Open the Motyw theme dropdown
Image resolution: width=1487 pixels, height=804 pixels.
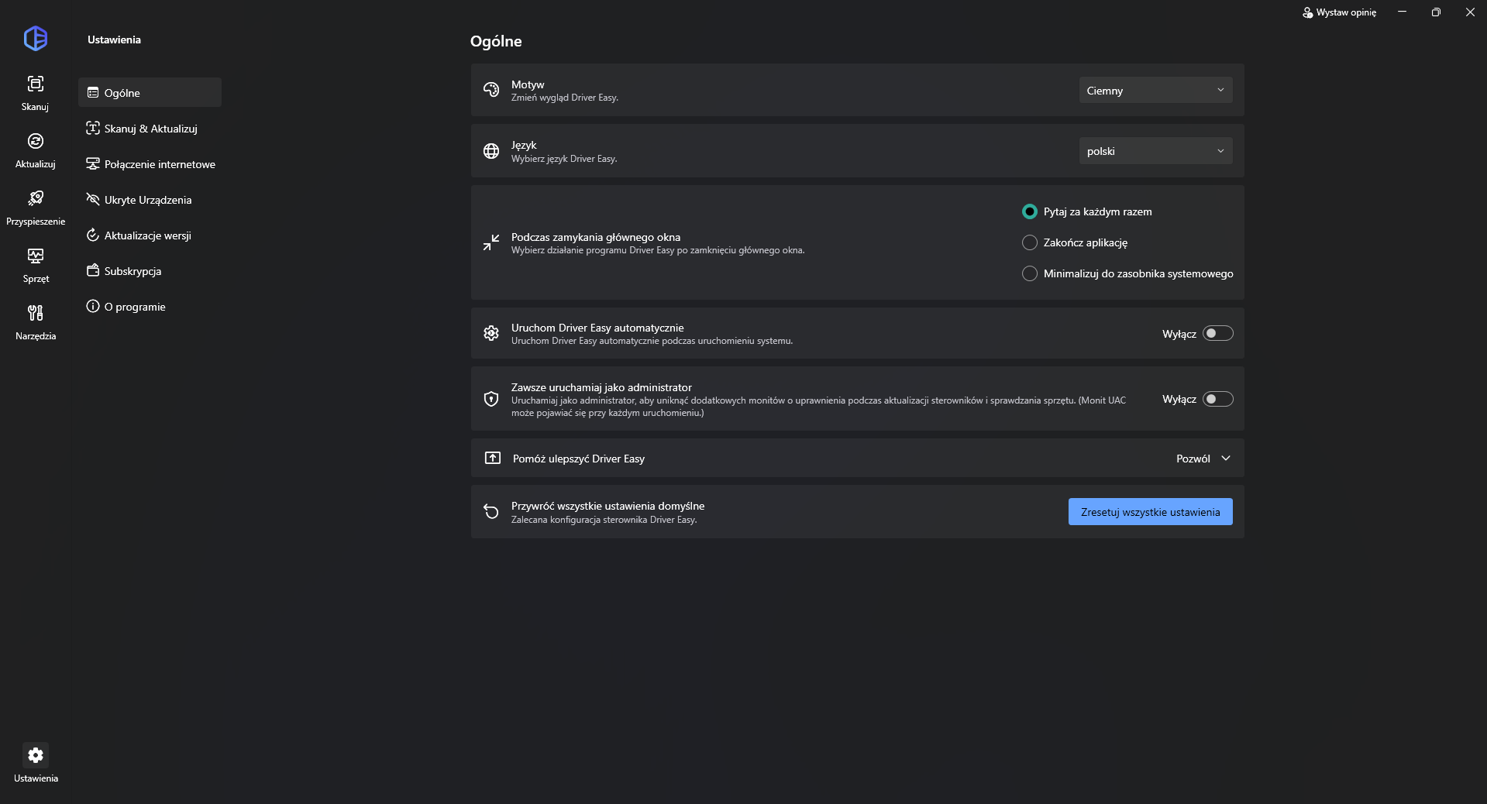pos(1155,90)
